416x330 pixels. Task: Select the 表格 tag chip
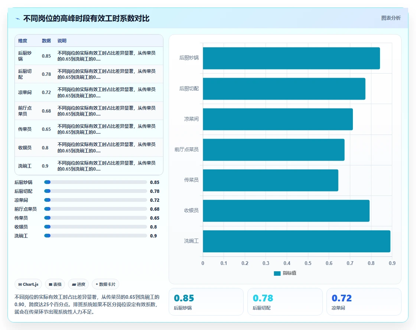point(55,284)
